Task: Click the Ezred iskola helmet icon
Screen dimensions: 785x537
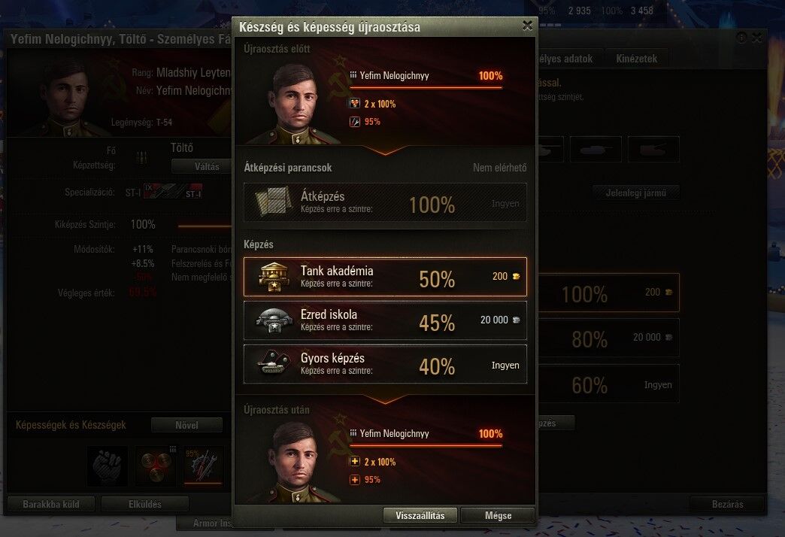Action: click(274, 320)
